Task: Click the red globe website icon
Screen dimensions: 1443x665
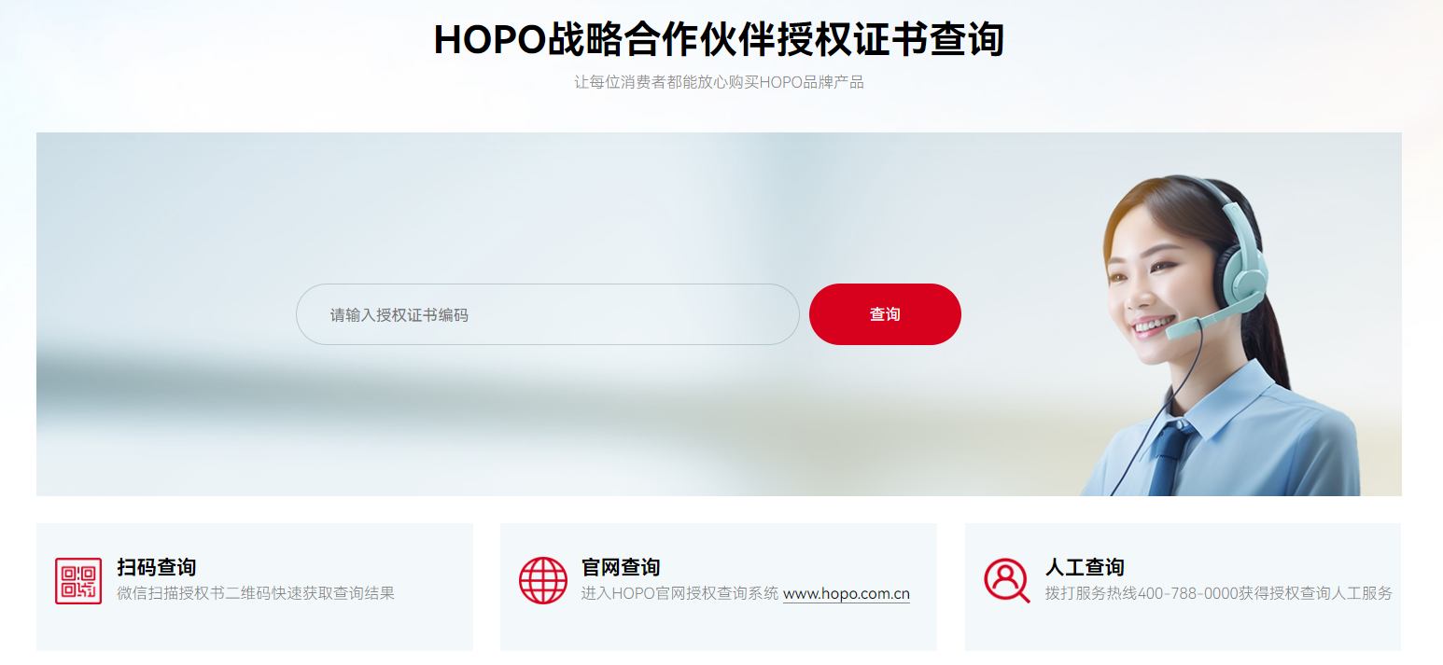Action: pos(543,580)
